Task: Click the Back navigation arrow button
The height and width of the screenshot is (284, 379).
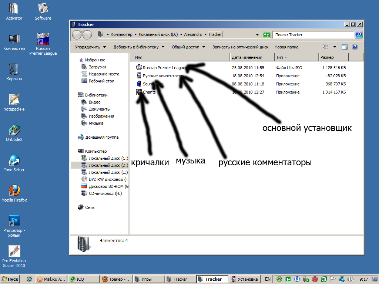Action: (77, 35)
